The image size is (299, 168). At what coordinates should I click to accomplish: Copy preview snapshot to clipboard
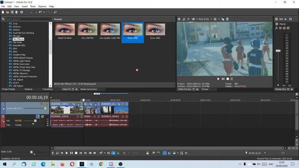[x=223, y=19]
